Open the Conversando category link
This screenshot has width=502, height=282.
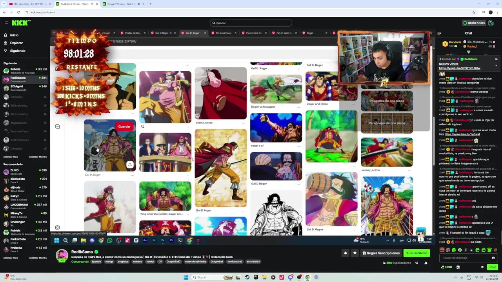point(80,262)
